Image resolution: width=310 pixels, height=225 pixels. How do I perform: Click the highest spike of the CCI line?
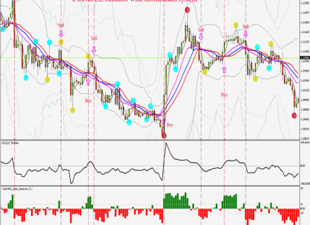(x=166, y=143)
